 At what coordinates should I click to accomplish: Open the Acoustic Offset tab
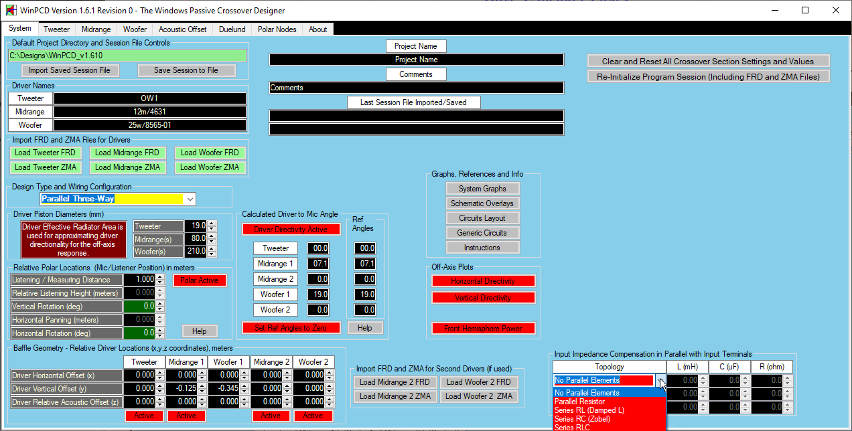click(182, 29)
